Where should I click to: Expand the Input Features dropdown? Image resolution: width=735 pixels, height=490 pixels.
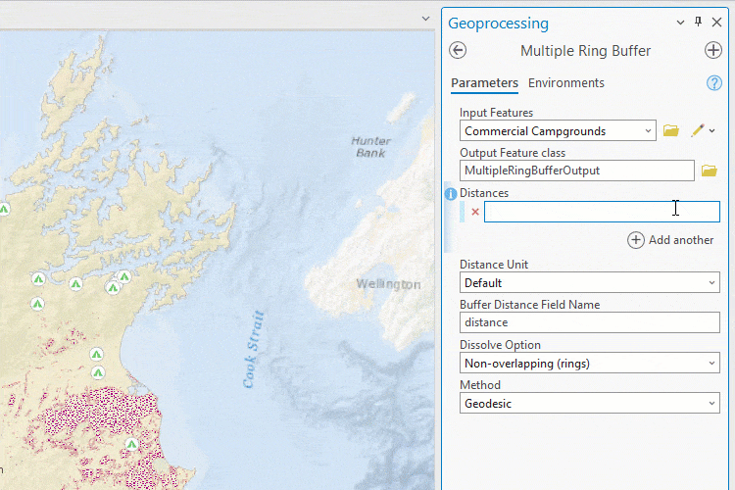tap(649, 131)
